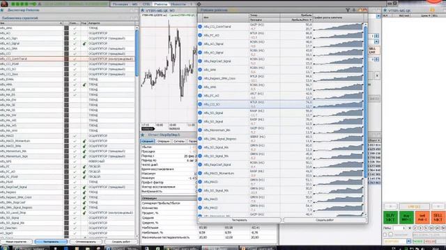This screenshot has width=446, height=250.
Task: Toggle the checkmark in Alfa_MACD library row
Action: coord(75,136)
